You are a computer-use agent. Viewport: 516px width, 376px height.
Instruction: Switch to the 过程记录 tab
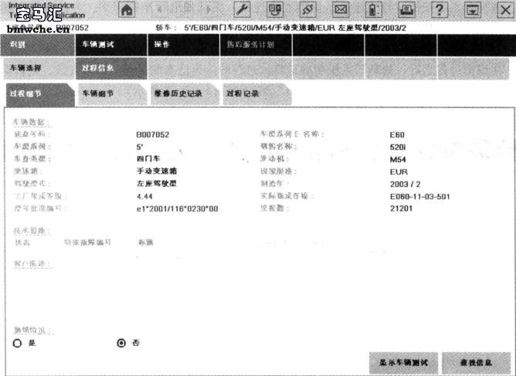257,94
